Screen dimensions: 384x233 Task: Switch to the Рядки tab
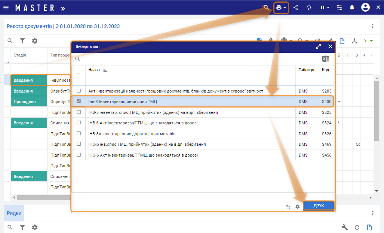14,213
